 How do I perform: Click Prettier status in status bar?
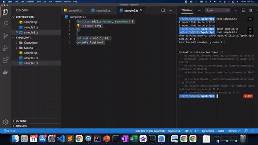point(234,131)
